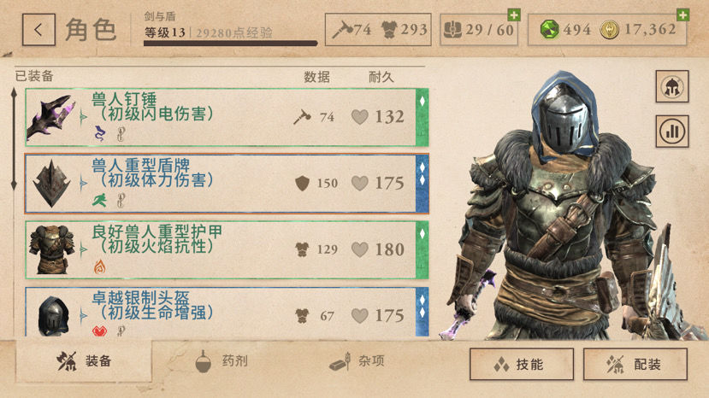Expand details arrow for 兽人钉锤
Screen dimensions: 709x398
[83, 117]
